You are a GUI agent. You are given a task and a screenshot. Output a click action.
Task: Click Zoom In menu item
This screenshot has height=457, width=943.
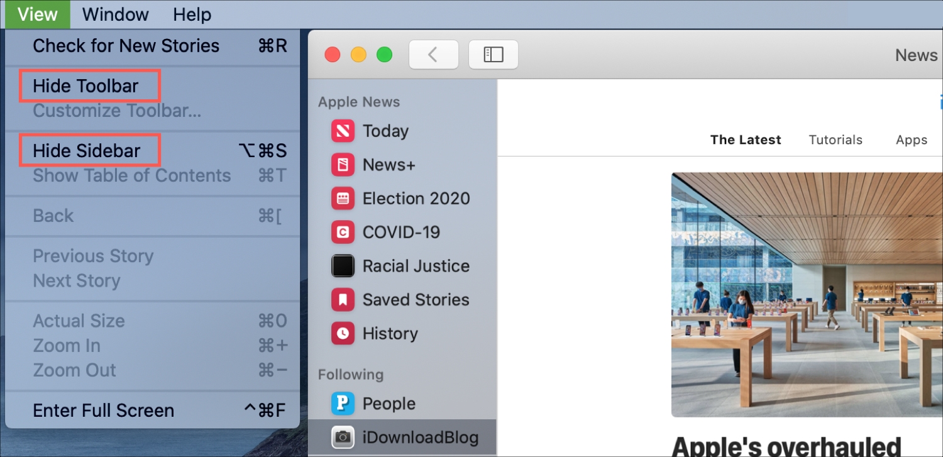(152, 346)
